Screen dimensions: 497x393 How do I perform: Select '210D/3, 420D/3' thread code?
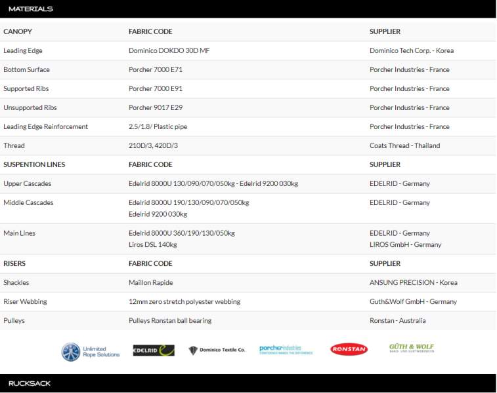click(x=153, y=145)
